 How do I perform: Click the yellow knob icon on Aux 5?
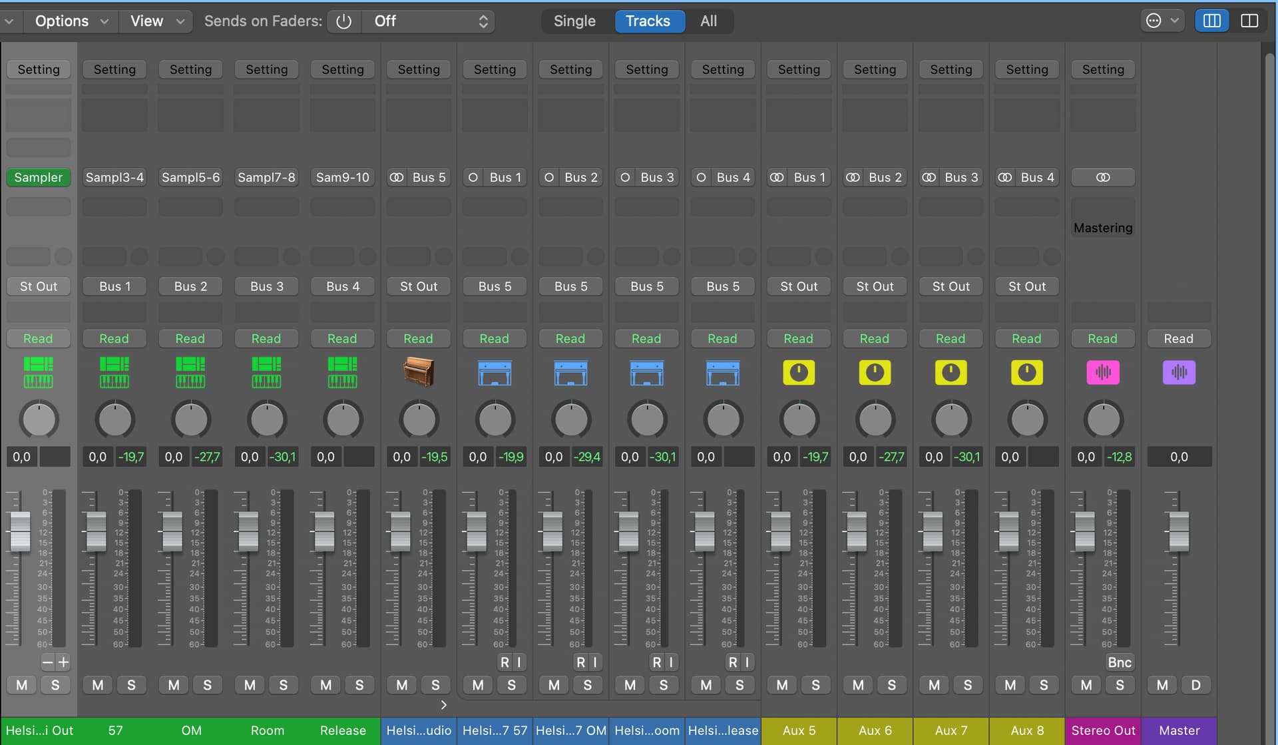[799, 373]
